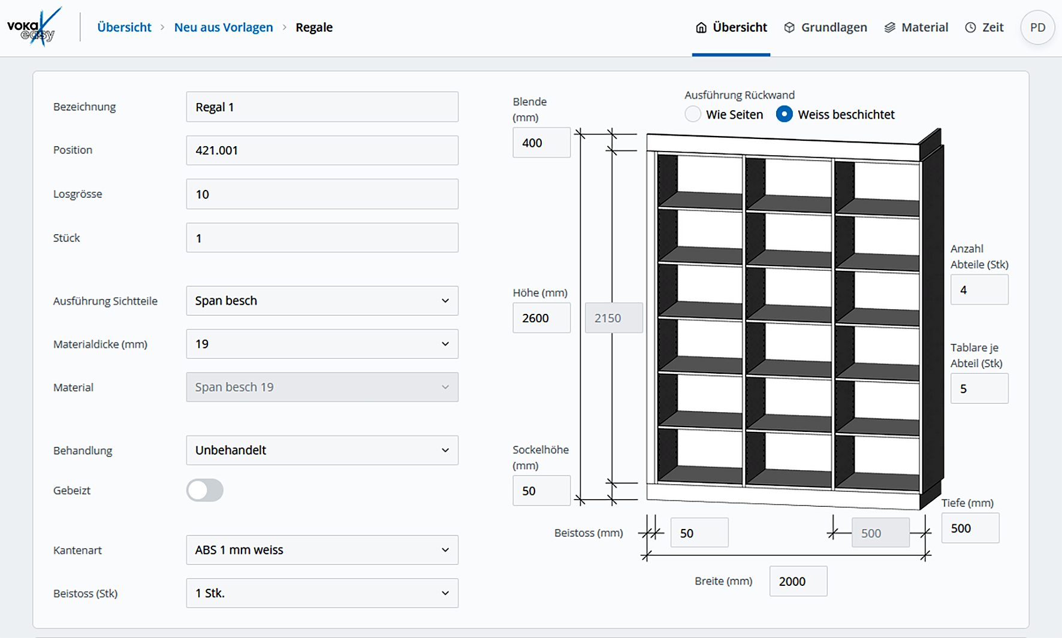Click the layers icon for Material

click(x=890, y=28)
